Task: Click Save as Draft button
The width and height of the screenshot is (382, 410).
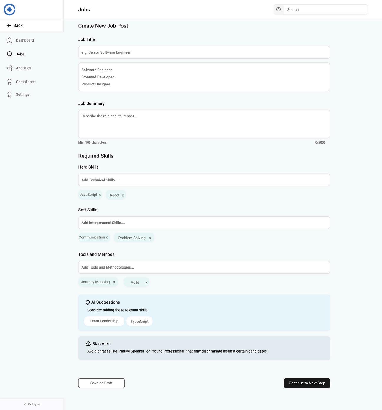Action: pyautogui.click(x=101, y=383)
